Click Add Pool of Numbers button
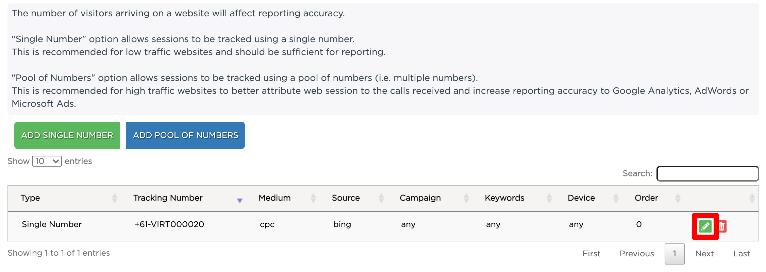This screenshot has width=766, height=272. pyautogui.click(x=185, y=135)
